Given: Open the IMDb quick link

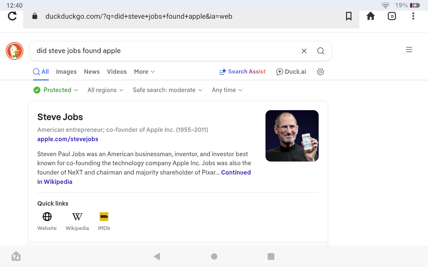Looking at the screenshot, I should click(x=104, y=222).
